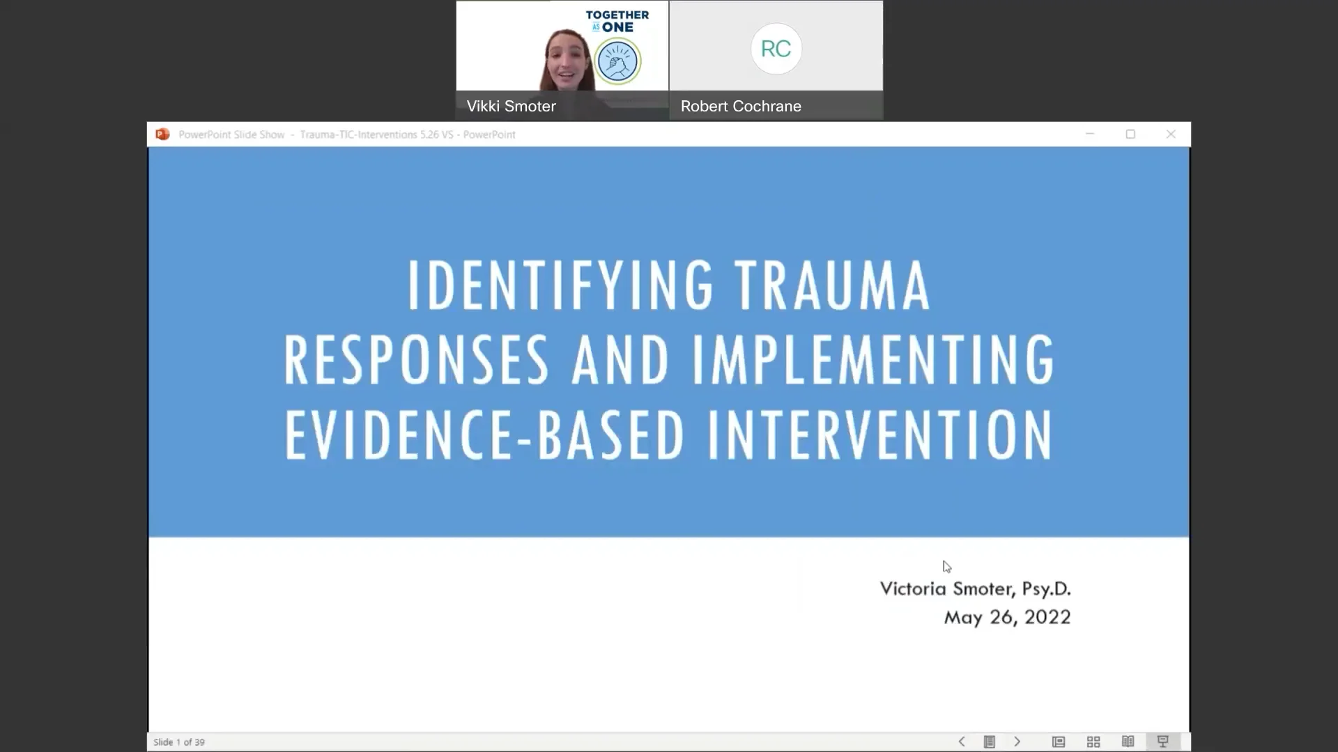Click the 'Slide 1 of 39' indicator
This screenshot has width=1338, height=752.
pyautogui.click(x=179, y=742)
